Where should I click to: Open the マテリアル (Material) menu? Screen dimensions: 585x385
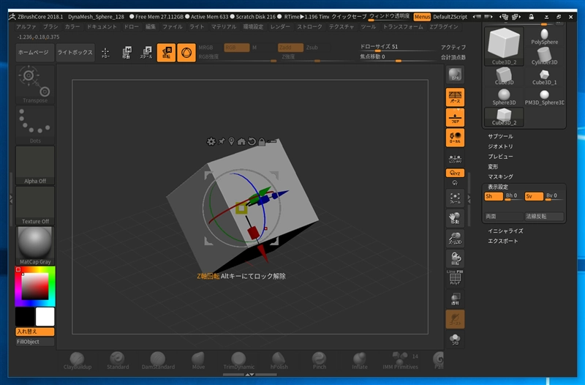224,27
